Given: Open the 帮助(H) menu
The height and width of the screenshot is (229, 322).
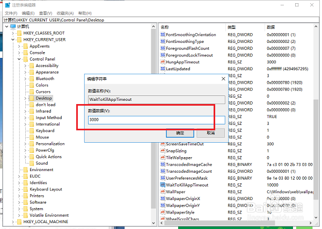Looking at the screenshot, I should coord(85,13).
